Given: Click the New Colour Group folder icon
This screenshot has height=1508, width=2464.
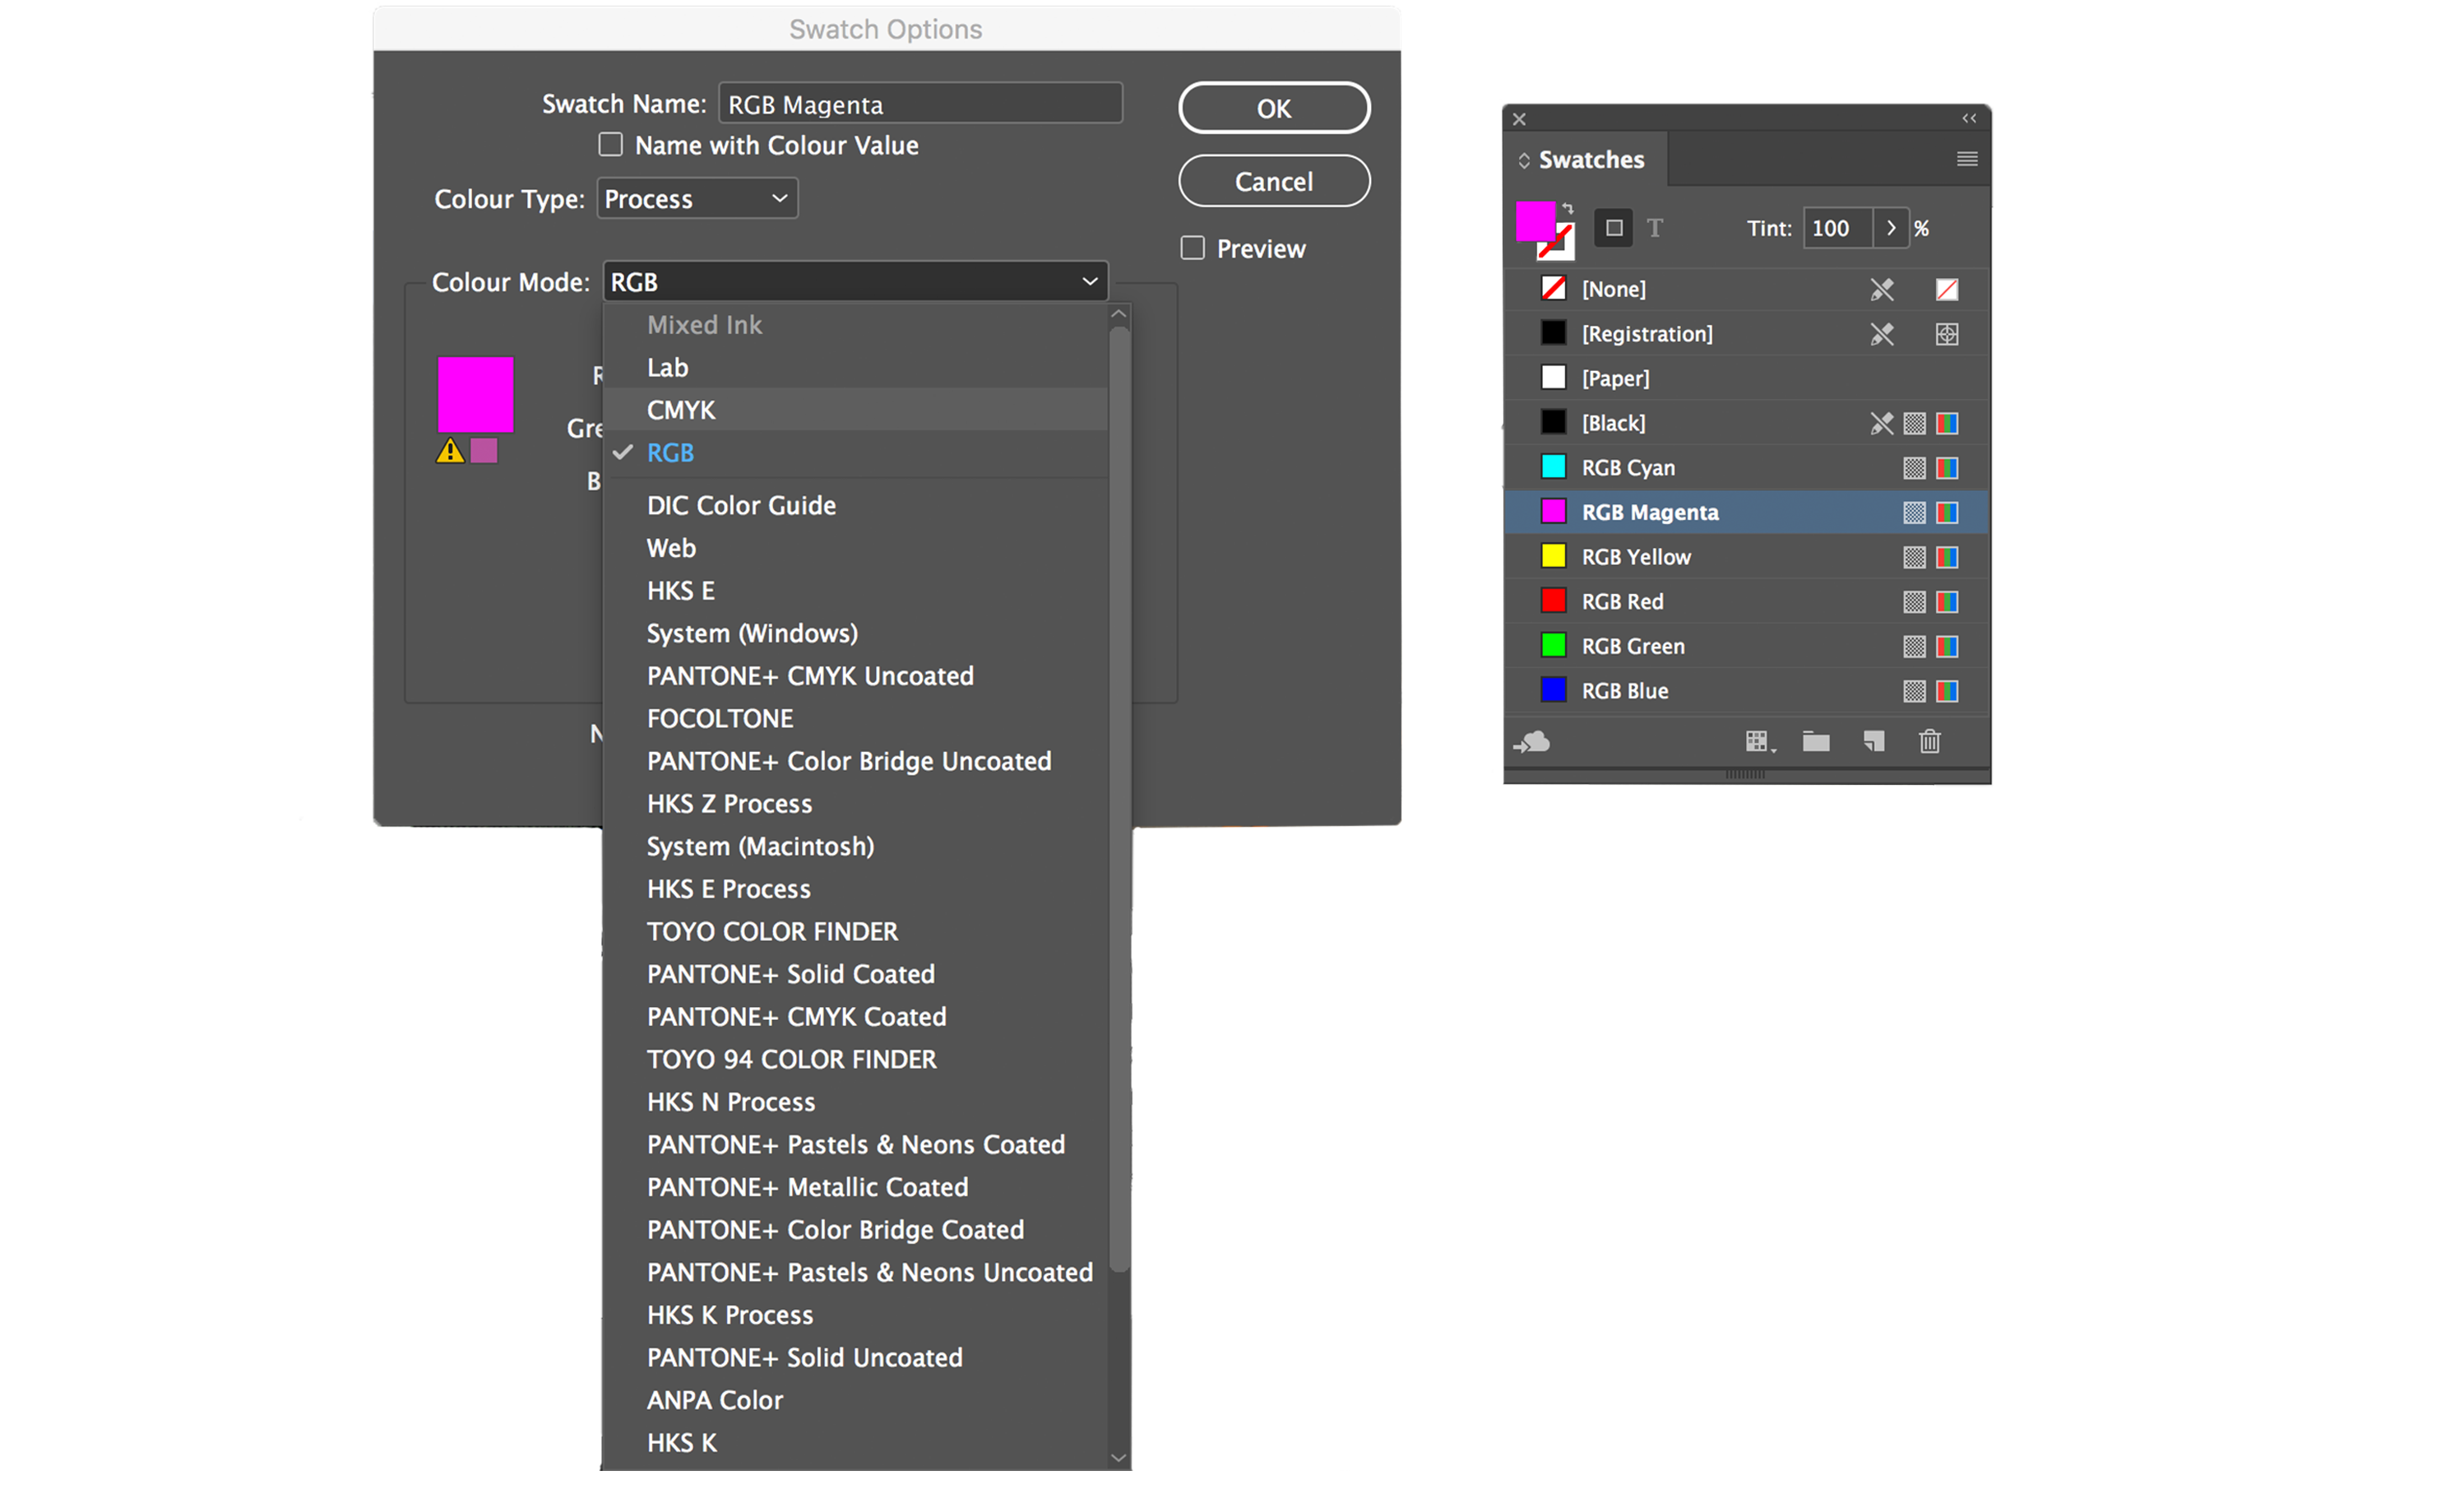Looking at the screenshot, I should pyautogui.click(x=1814, y=739).
